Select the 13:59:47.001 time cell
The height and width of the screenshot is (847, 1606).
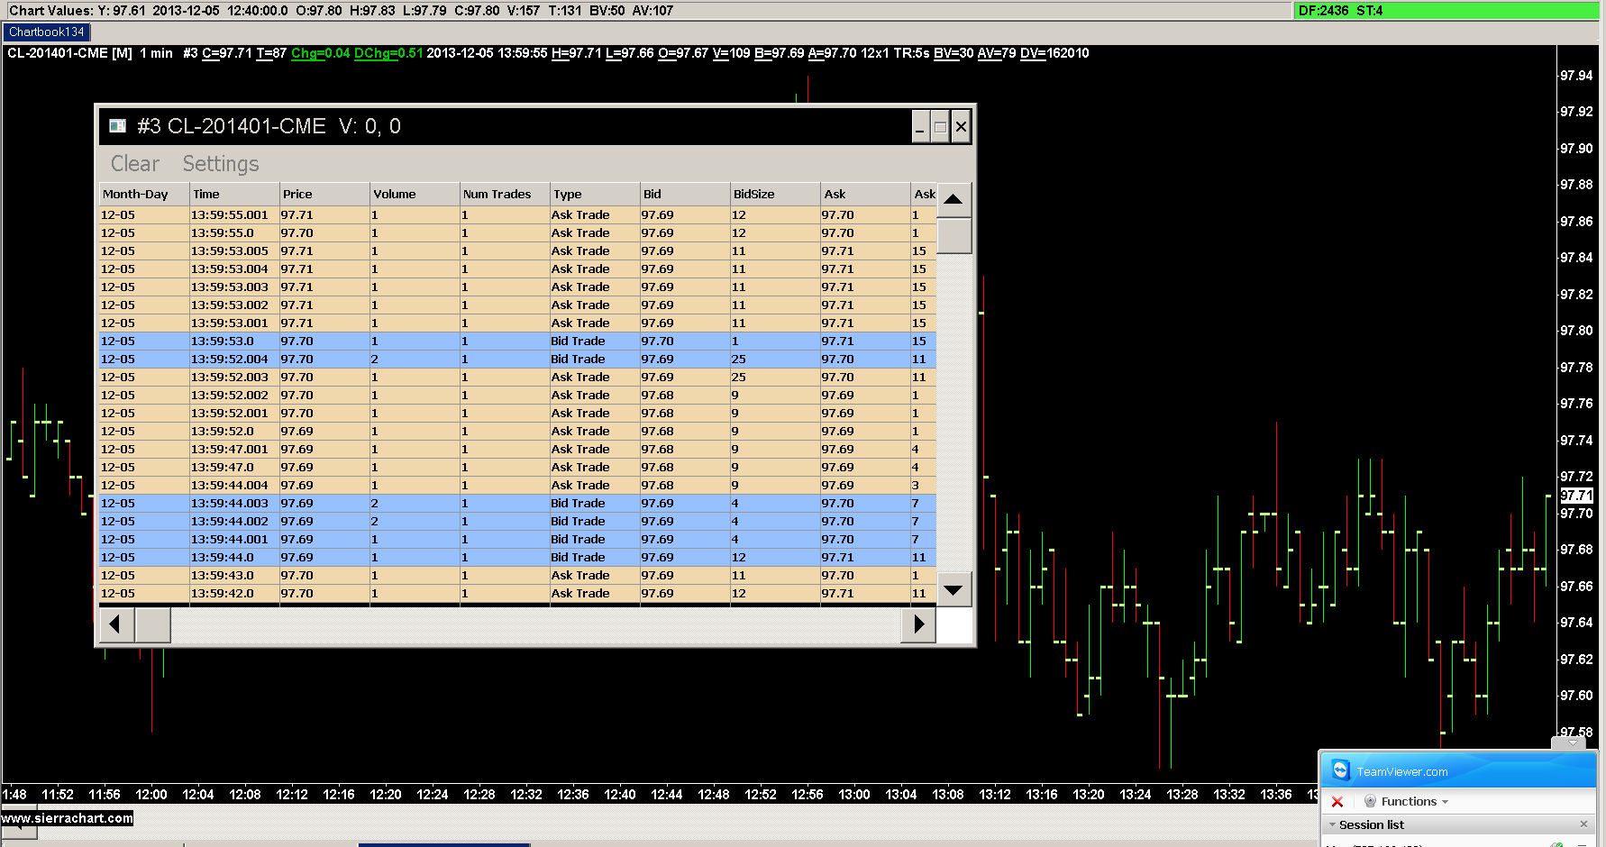(x=234, y=450)
